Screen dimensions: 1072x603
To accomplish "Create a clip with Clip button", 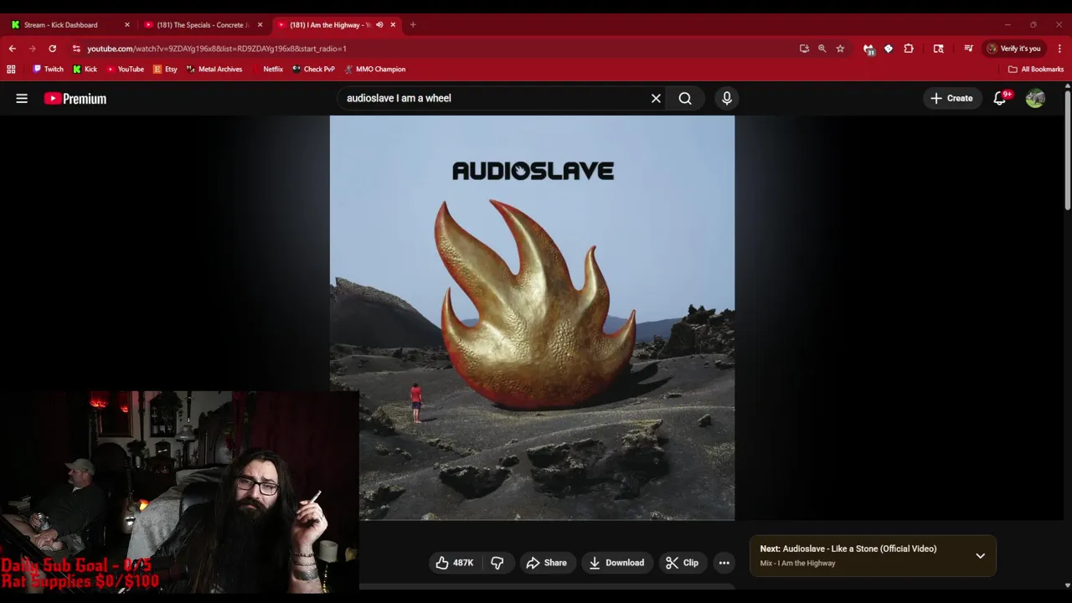I will tap(682, 563).
